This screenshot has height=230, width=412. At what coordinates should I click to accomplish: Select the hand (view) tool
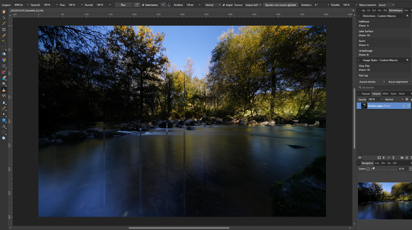pos(4,11)
